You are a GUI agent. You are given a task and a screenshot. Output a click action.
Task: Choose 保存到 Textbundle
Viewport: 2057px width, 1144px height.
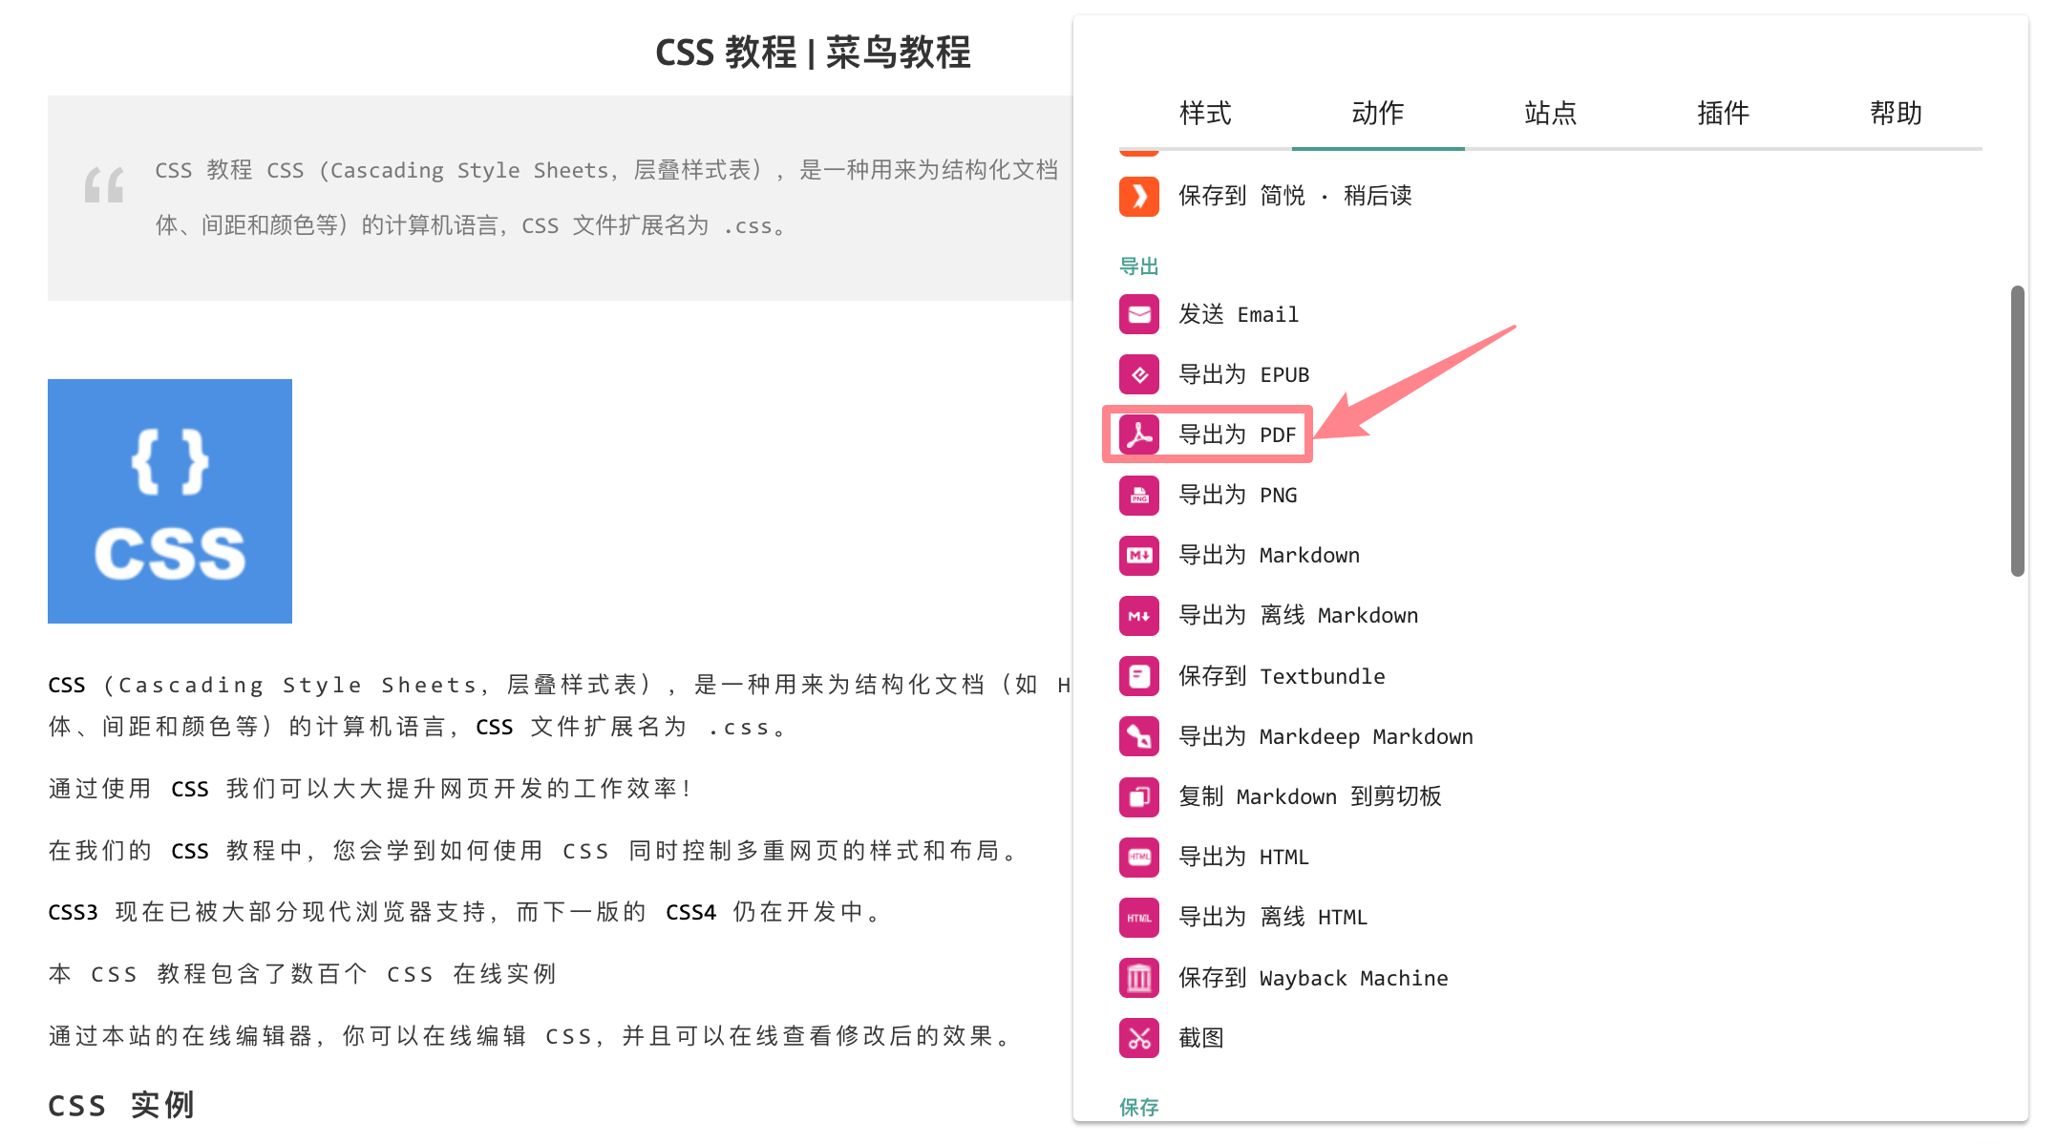click(x=1282, y=676)
